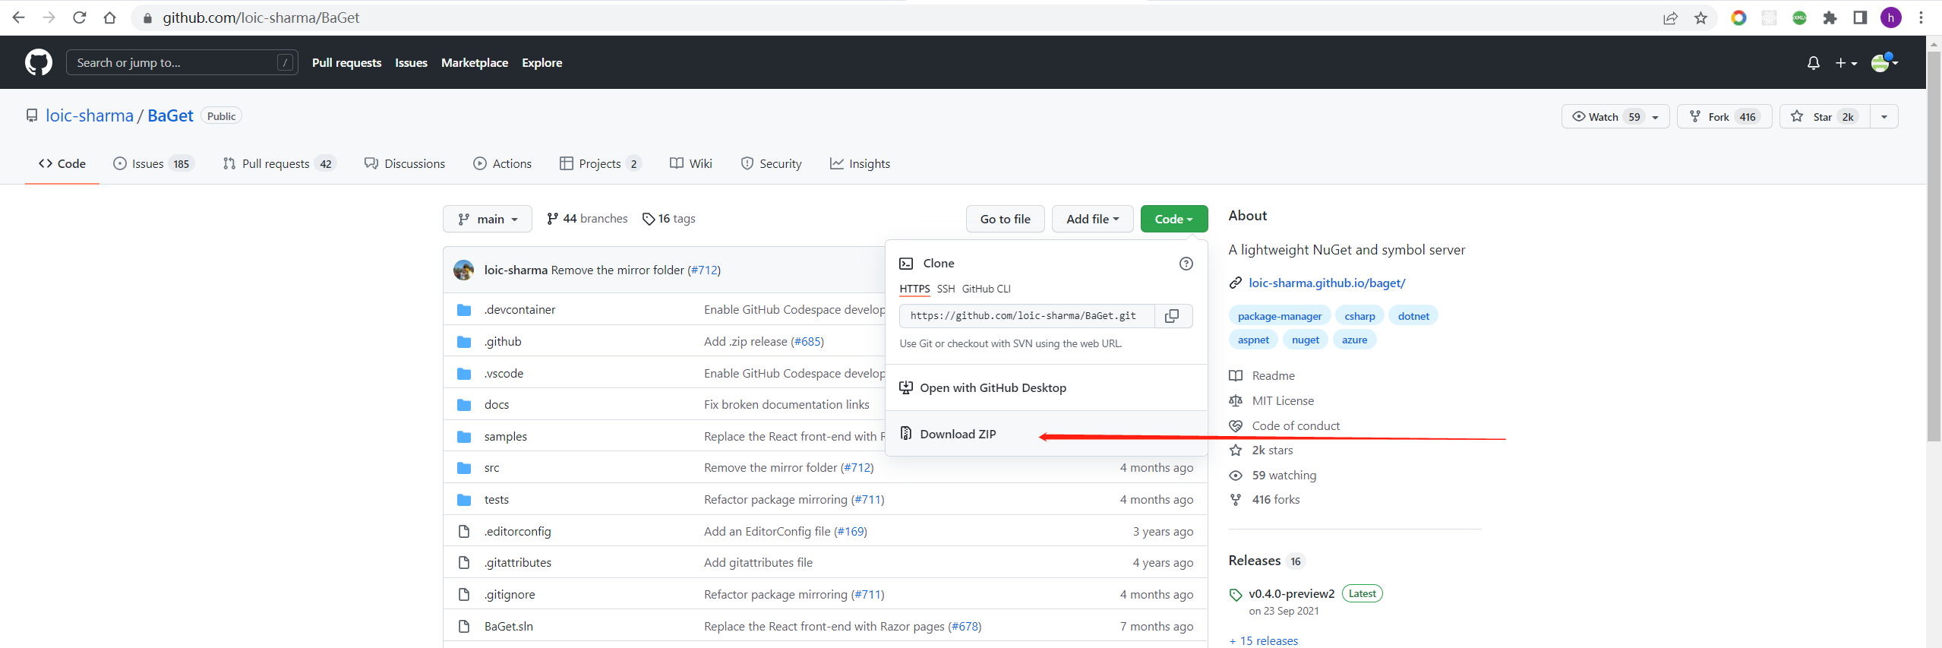
Task: Go to the Discussions tab
Action: (x=405, y=163)
